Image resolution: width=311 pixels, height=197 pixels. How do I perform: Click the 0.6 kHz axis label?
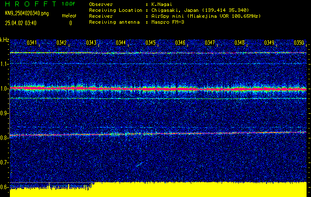[4, 187]
